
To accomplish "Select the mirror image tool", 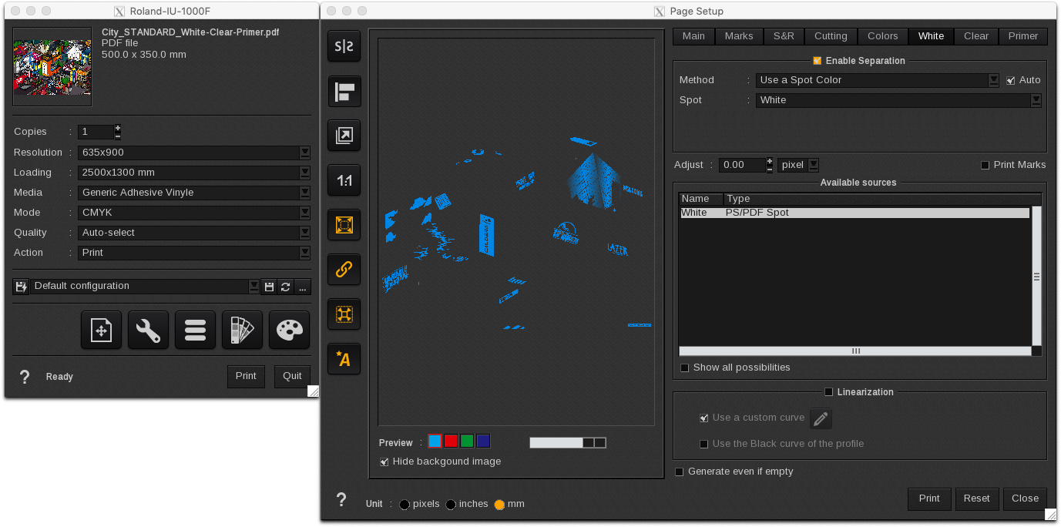I will click(x=344, y=46).
